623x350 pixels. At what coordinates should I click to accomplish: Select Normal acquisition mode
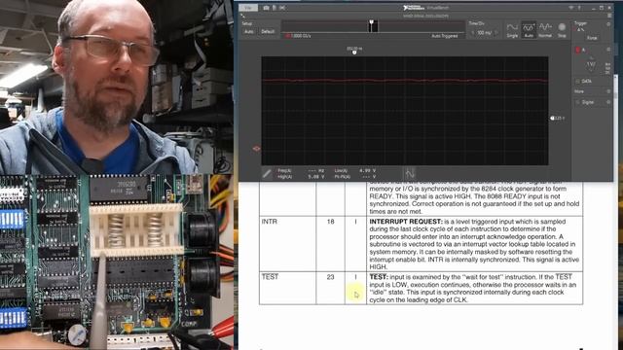(545, 30)
